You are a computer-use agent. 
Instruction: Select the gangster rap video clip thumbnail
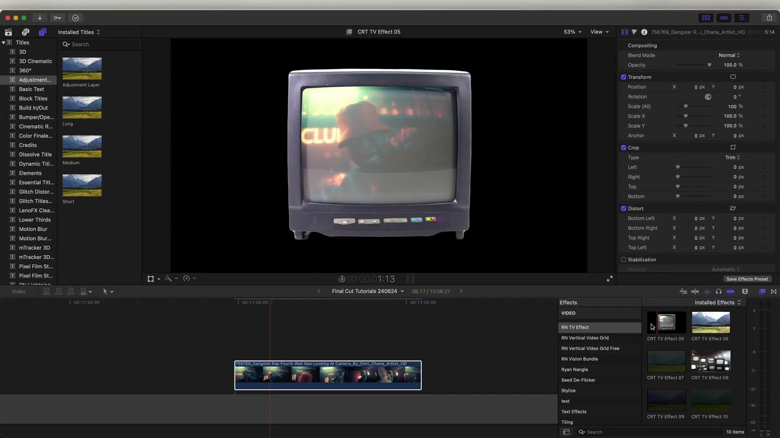pyautogui.click(x=328, y=374)
